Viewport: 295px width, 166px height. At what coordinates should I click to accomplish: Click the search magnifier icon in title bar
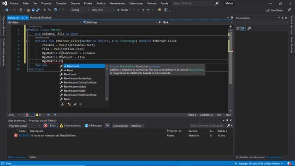[x=217, y=3]
